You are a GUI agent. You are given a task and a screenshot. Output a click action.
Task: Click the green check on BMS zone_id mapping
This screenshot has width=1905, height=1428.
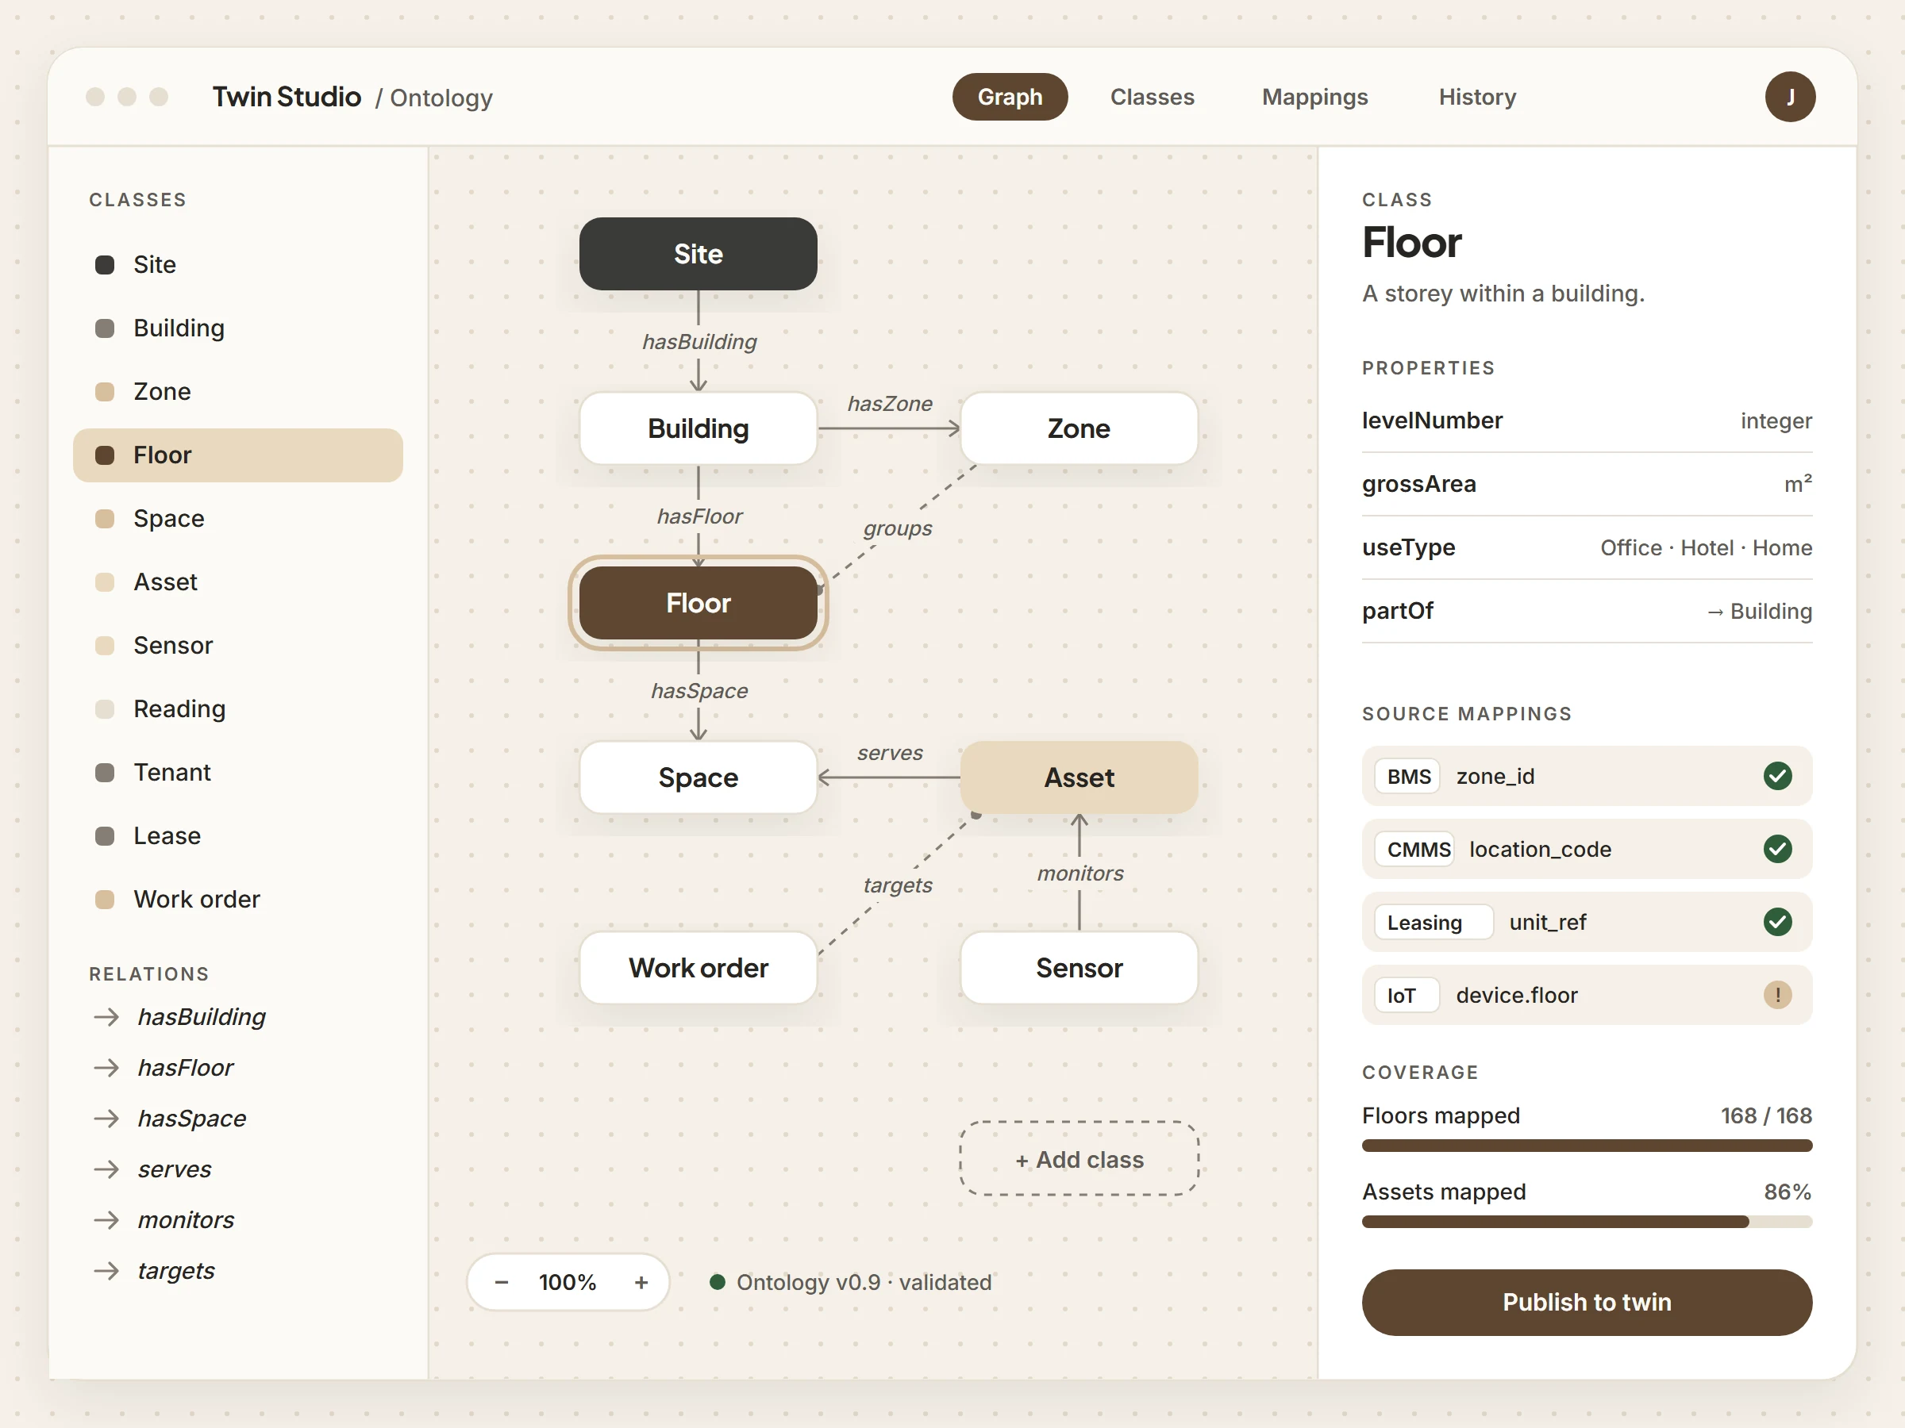(x=1776, y=777)
